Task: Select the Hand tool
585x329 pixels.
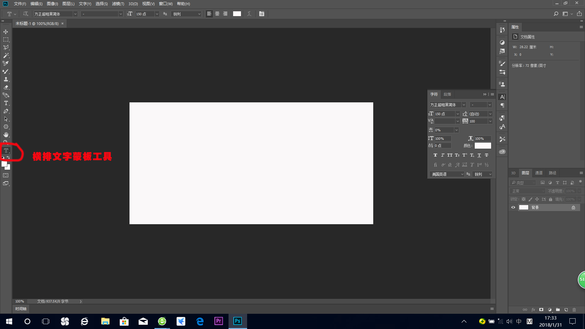Action: click(6, 135)
